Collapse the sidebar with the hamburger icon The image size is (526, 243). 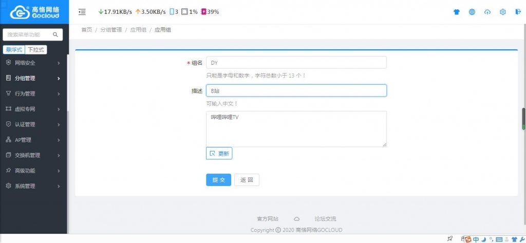pos(82,12)
